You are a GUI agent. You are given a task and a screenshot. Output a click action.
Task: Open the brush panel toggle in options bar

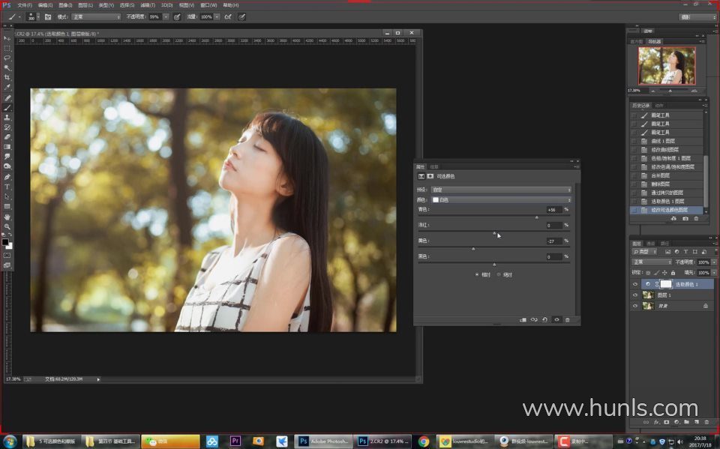tap(48, 17)
